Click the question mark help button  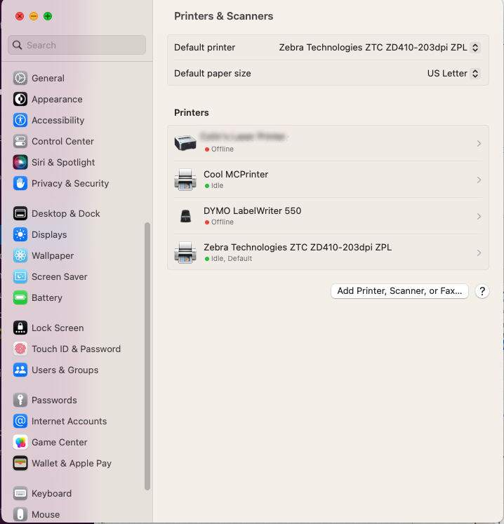[482, 291]
